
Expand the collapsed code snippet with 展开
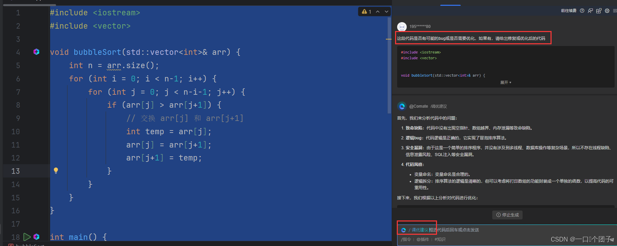pyautogui.click(x=506, y=82)
